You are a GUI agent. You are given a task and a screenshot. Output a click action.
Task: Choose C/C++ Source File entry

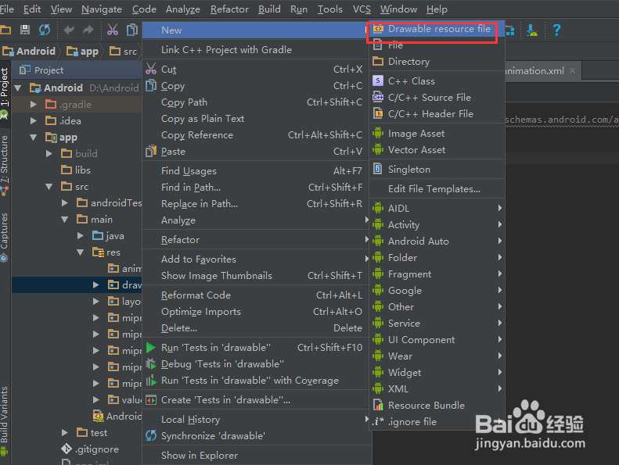pyautogui.click(x=437, y=98)
